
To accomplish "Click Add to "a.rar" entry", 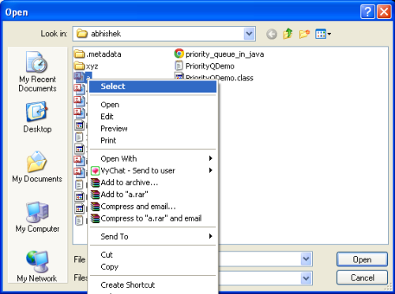I will tap(152, 195).
